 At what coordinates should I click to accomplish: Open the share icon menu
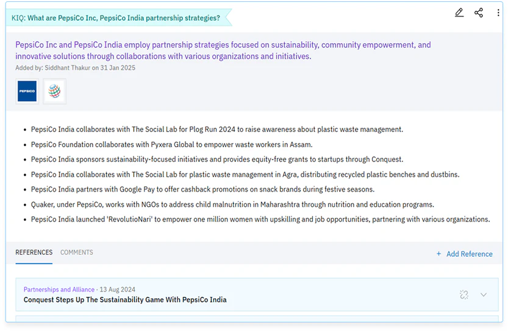tap(479, 13)
